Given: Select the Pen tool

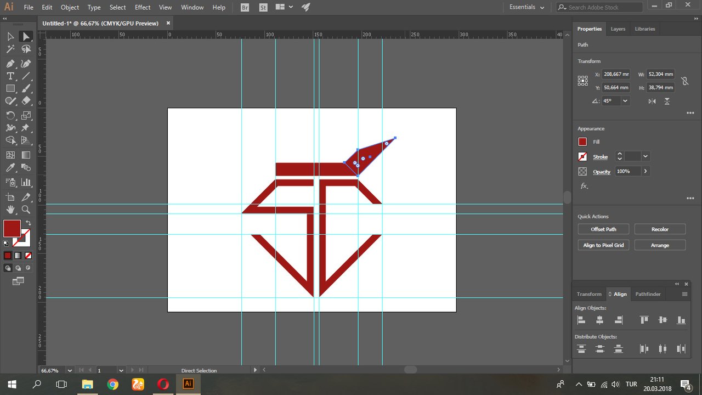Looking at the screenshot, I should click(10, 64).
